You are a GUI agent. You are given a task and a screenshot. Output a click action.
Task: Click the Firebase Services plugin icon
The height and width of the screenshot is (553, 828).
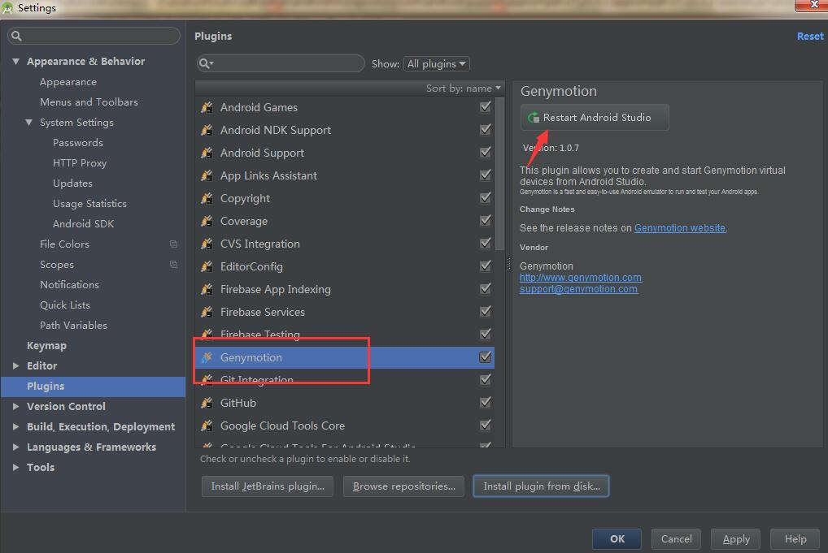coord(207,312)
